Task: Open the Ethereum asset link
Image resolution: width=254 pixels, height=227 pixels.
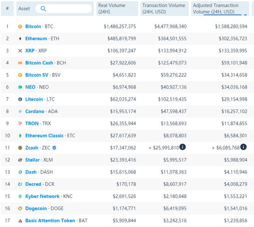Action: pos(36,38)
